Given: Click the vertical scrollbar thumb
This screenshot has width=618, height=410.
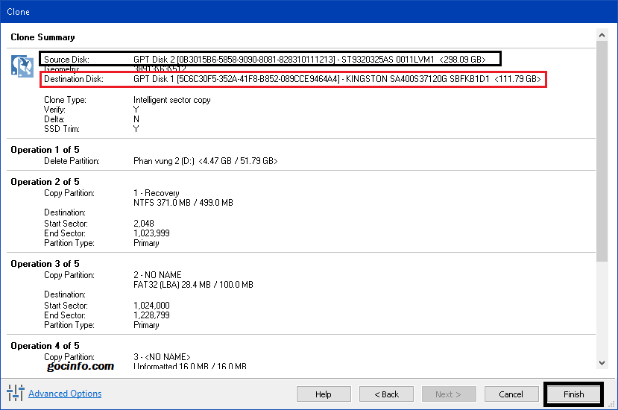Looking at the screenshot, I should click(x=602, y=149).
